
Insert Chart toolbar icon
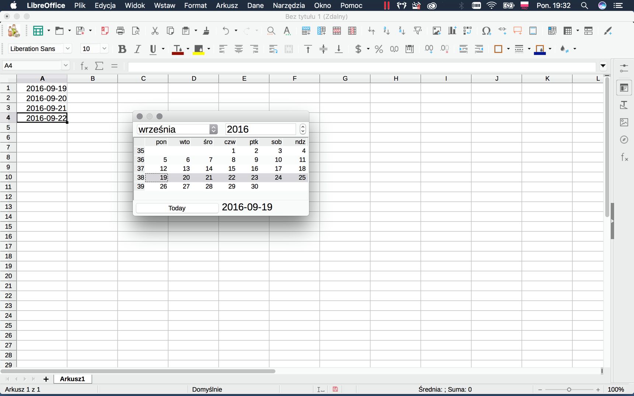click(x=452, y=31)
